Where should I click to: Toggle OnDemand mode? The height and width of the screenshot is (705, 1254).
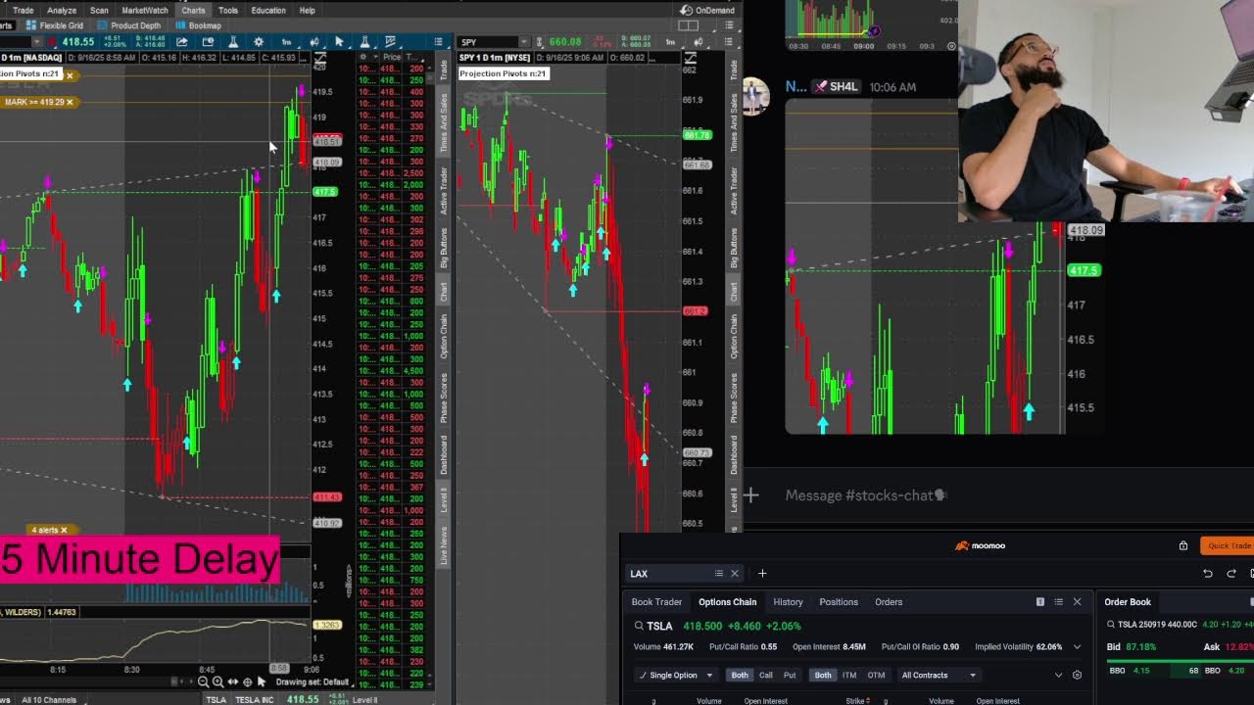tap(707, 10)
